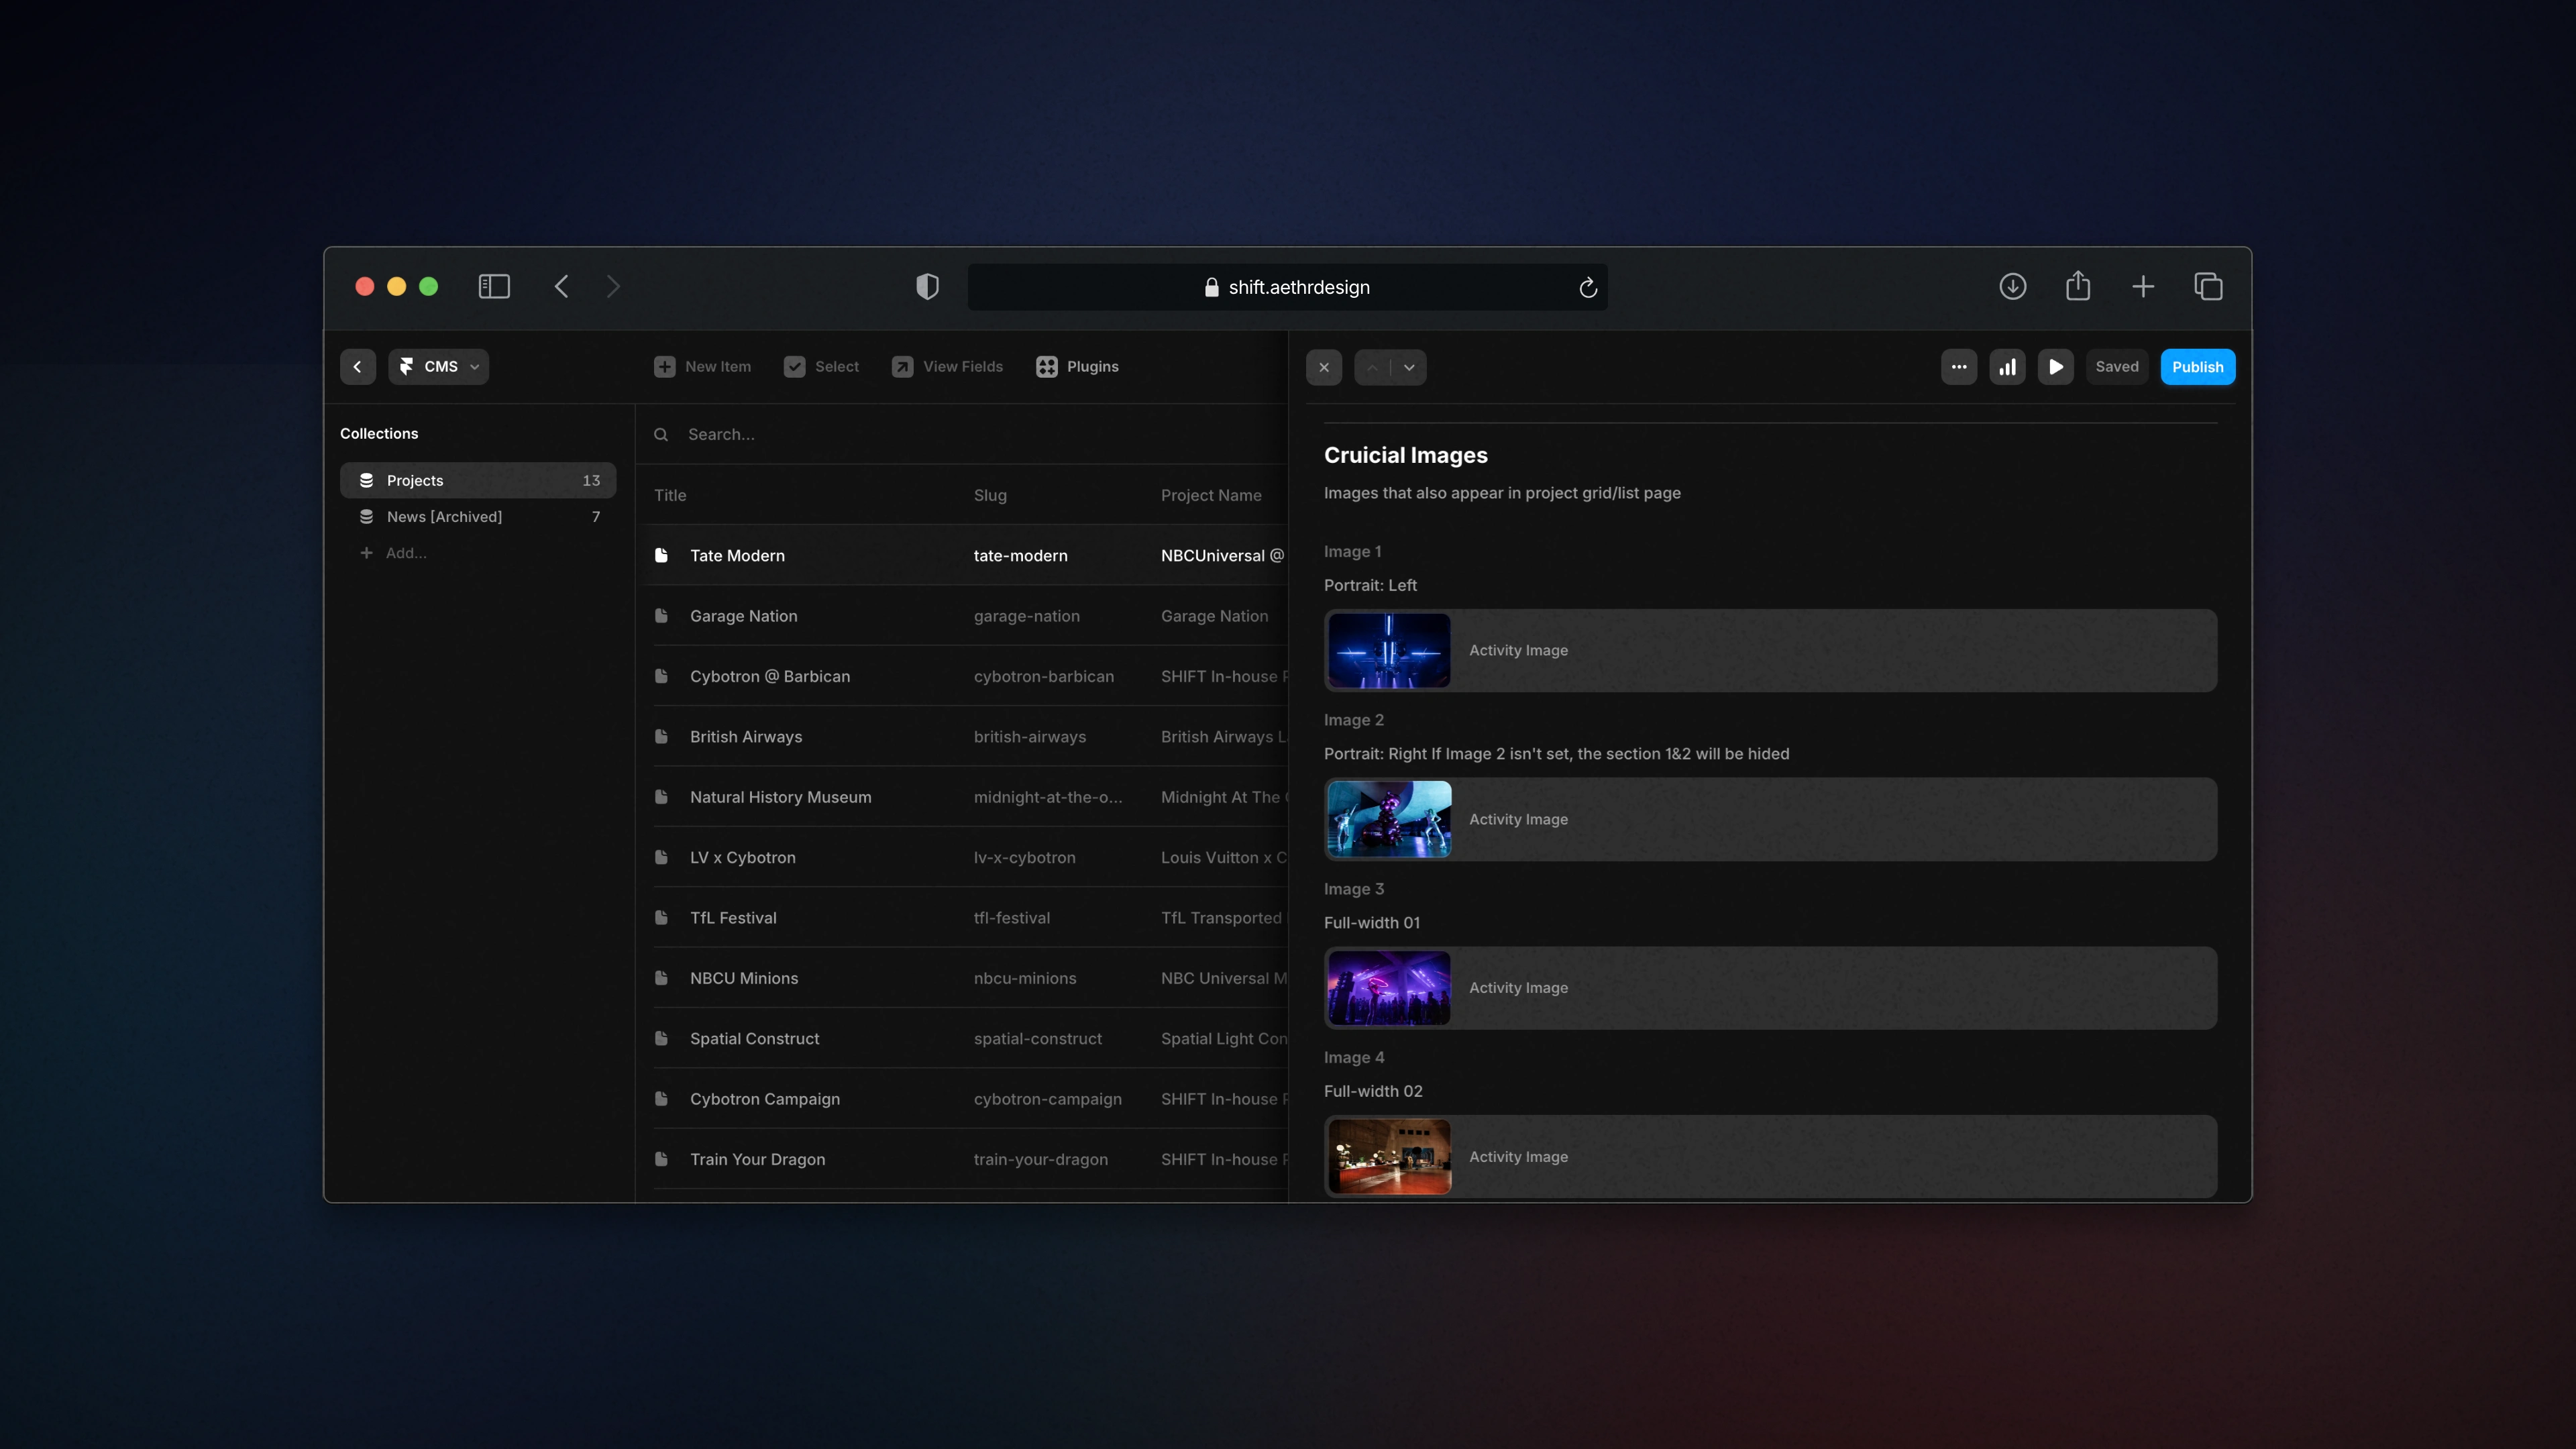
Task: Open the tab overview icon
Action: coord(2208,287)
